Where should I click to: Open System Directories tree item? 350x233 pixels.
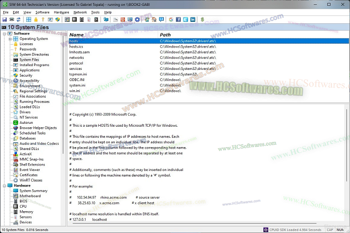click(x=34, y=54)
